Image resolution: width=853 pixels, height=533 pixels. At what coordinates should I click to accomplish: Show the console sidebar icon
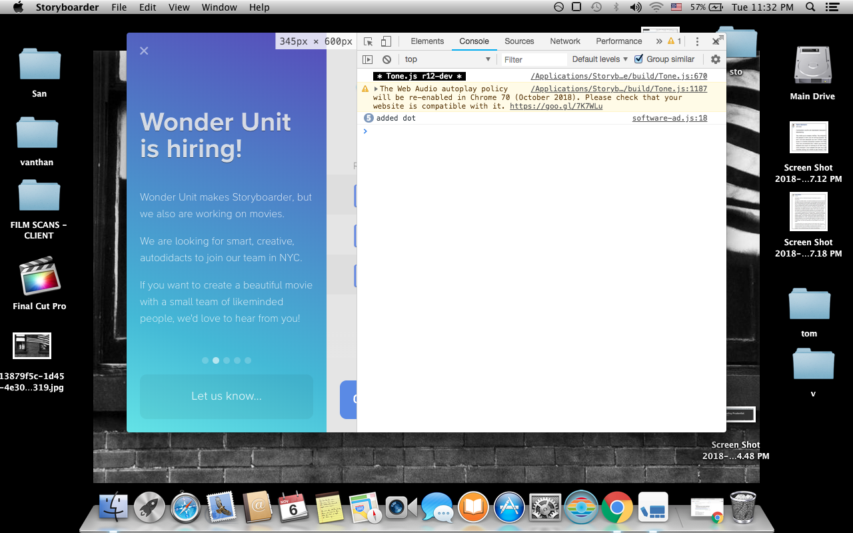pos(369,59)
